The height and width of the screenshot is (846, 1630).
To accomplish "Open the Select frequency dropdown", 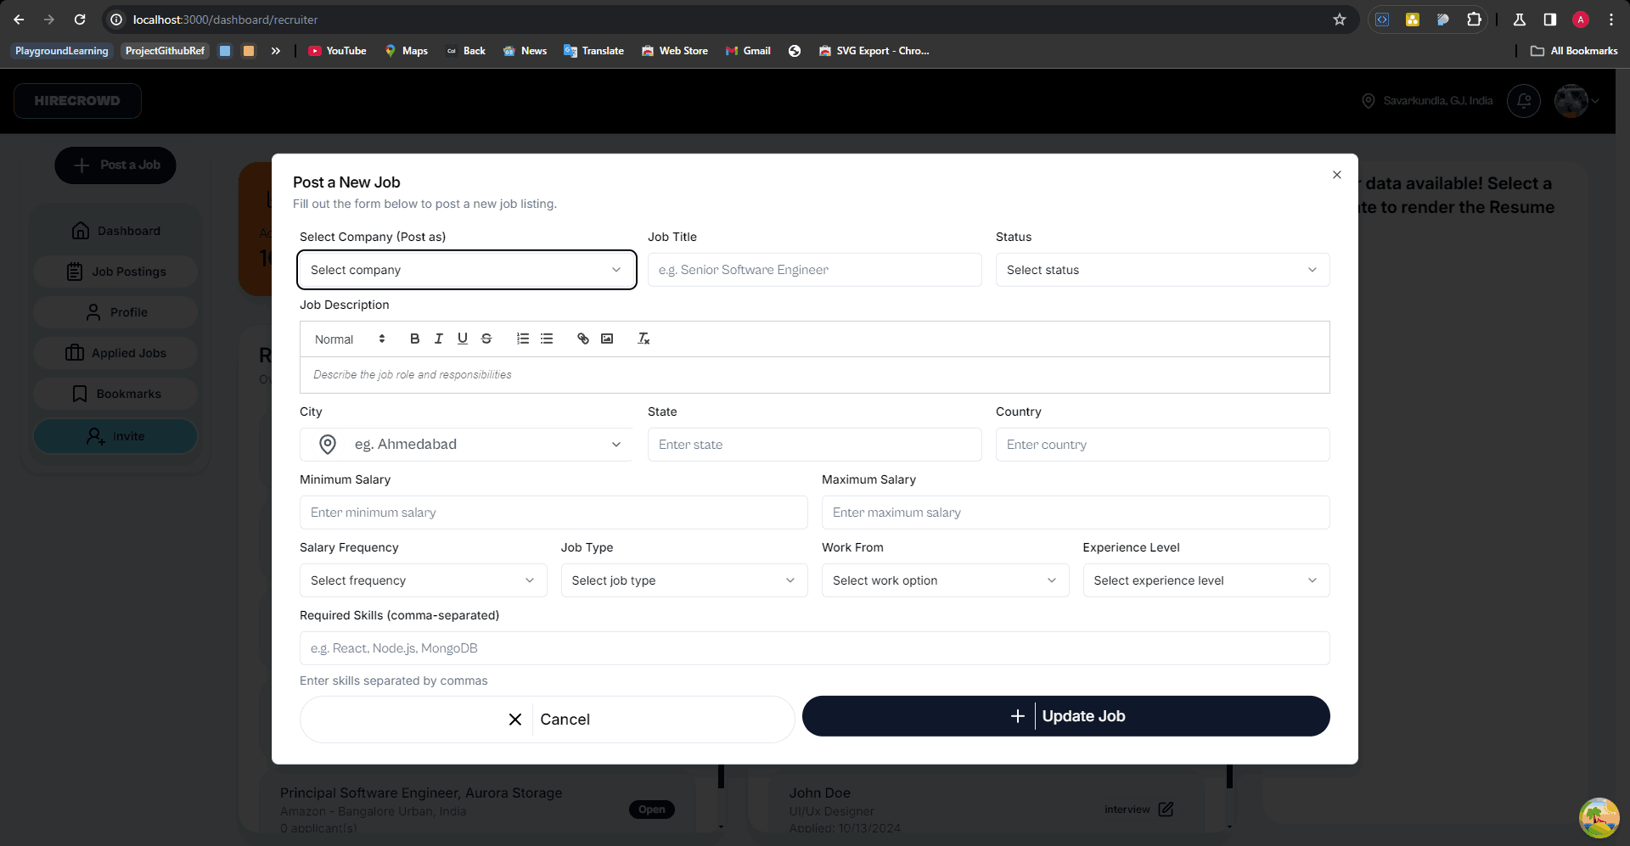I will click(423, 580).
